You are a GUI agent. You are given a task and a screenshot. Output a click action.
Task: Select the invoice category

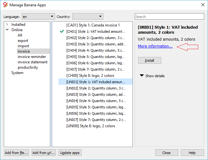click(33, 51)
